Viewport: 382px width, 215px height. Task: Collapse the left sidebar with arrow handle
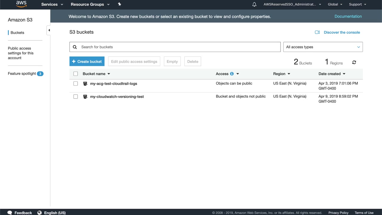(49, 30)
